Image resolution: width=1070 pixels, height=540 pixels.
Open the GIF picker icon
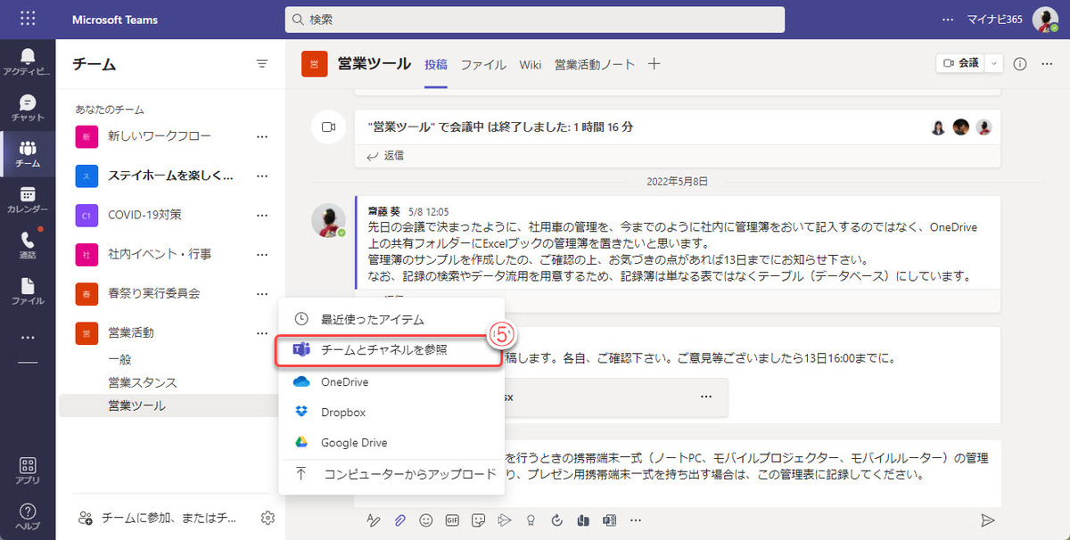[x=452, y=520]
